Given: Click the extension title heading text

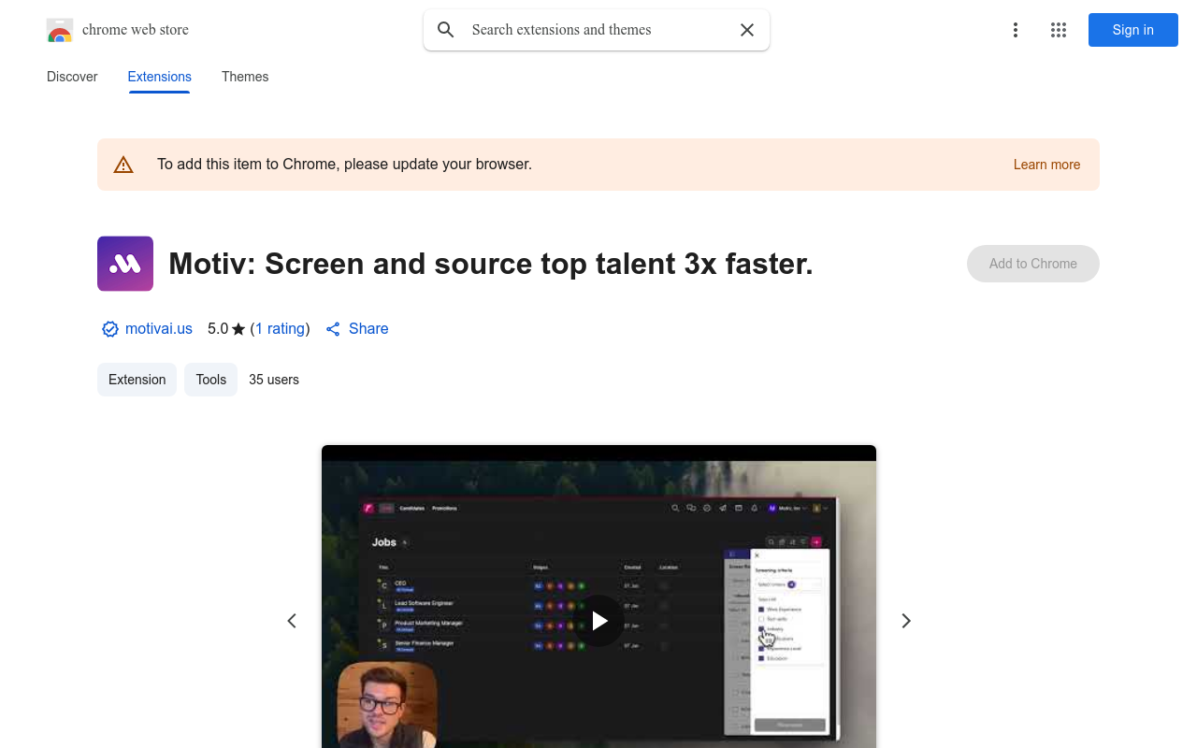Looking at the screenshot, I should click(491, 264).
